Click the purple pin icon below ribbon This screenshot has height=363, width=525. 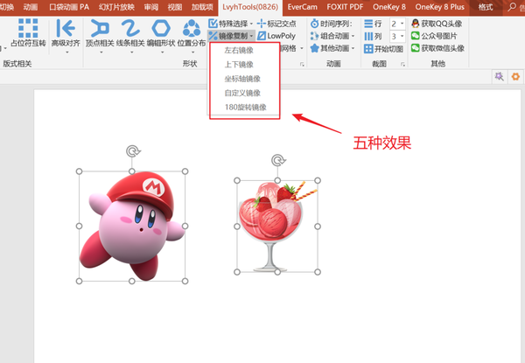point(500,77)
